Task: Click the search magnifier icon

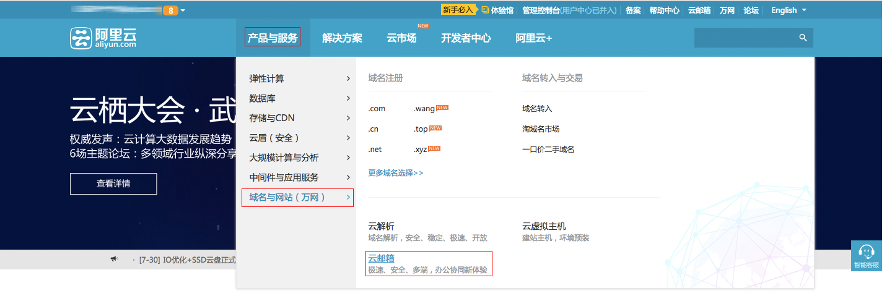Action: point(803,38)
